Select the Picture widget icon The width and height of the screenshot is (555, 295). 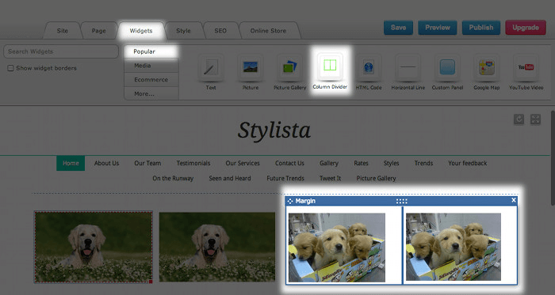tap(251, 66)
